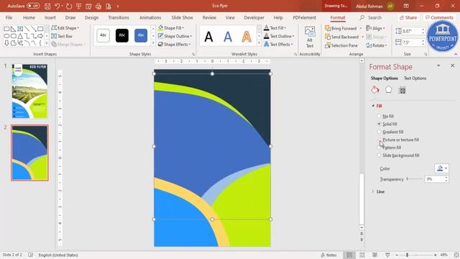Click the zoom in plus icon
Screen dimensions: 460x259
click(436, 255)
